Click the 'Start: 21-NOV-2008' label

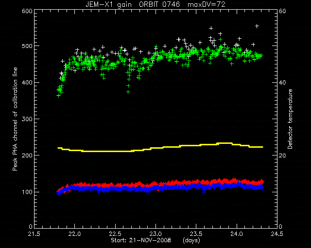(141, 240)
